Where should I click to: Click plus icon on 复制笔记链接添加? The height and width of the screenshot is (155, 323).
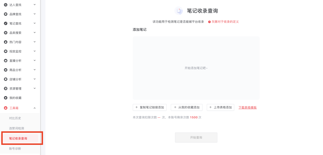[136, 107]
